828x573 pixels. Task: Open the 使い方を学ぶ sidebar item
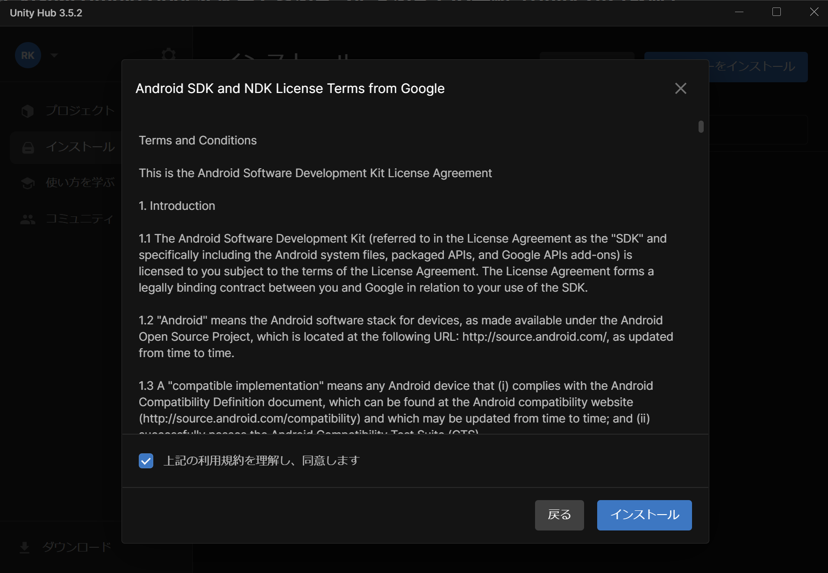[x=68, y=183]
